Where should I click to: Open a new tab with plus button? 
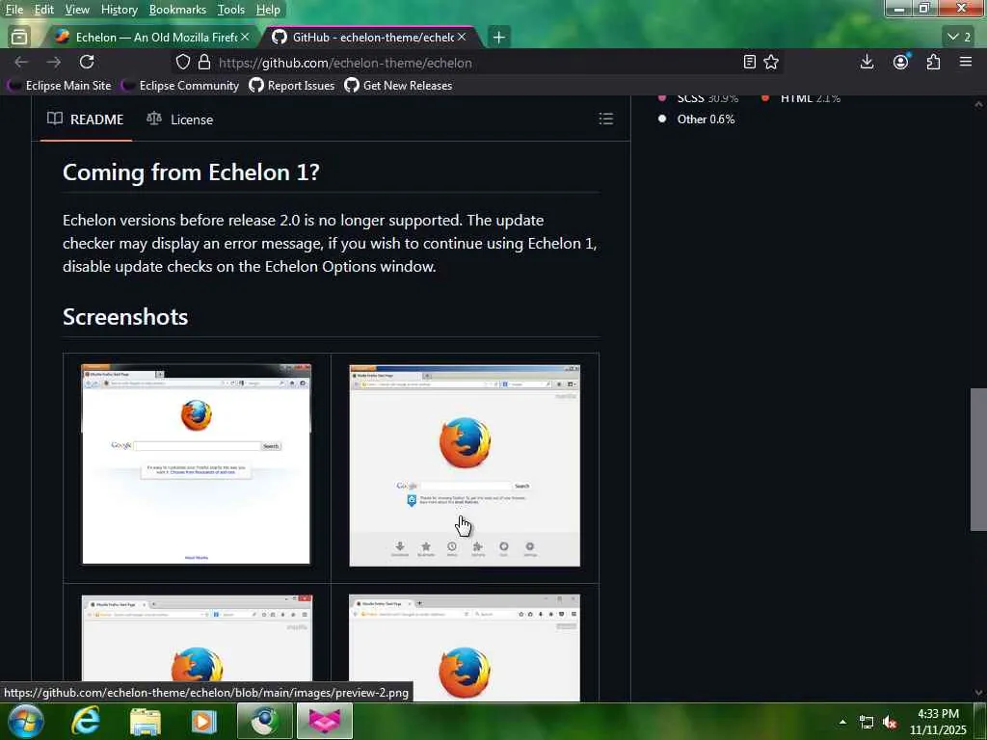point(498,38)
